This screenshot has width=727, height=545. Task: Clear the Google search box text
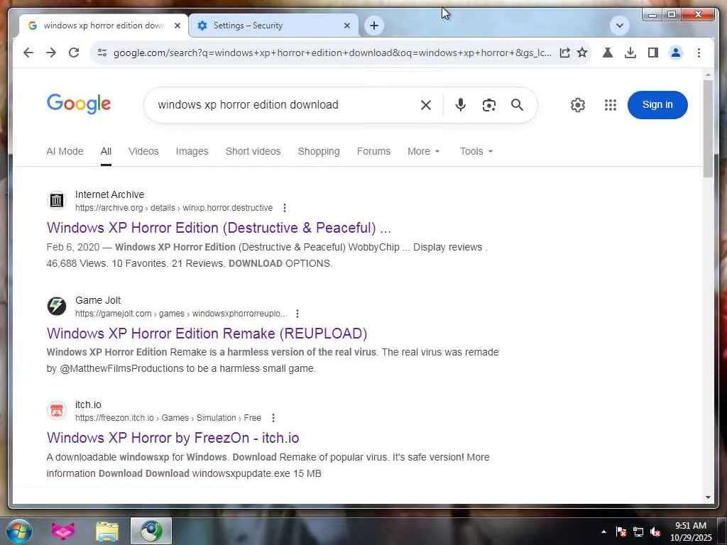[x=426, y=105]
